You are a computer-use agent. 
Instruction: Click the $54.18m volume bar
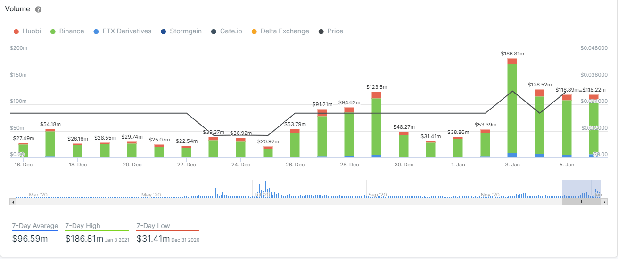(x=50, y=143)
